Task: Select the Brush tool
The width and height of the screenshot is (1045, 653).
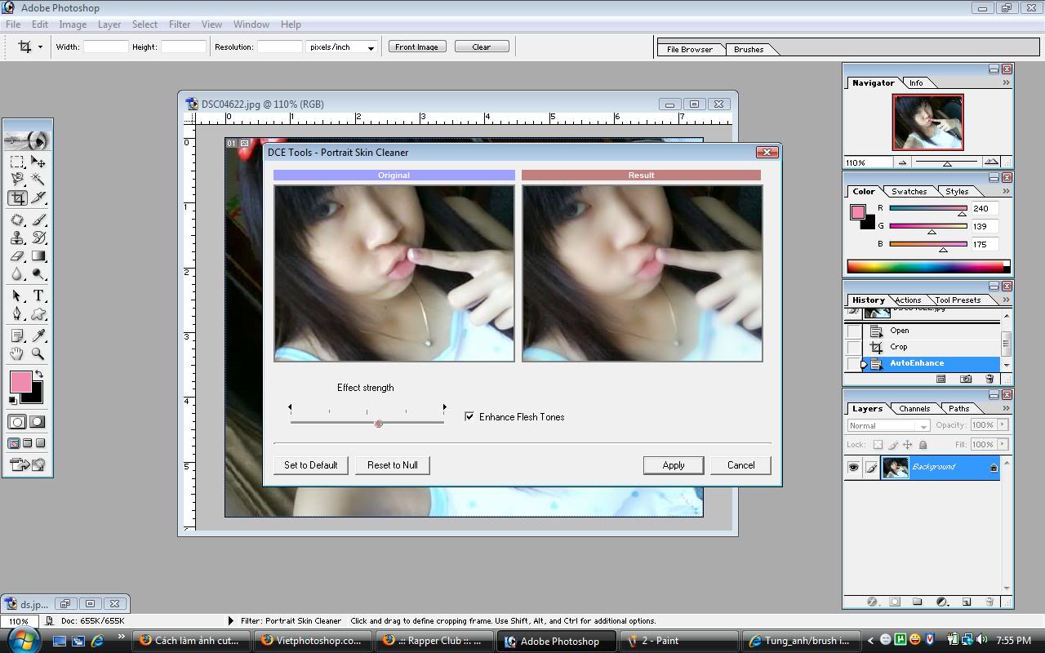Action: click(38, 220)
